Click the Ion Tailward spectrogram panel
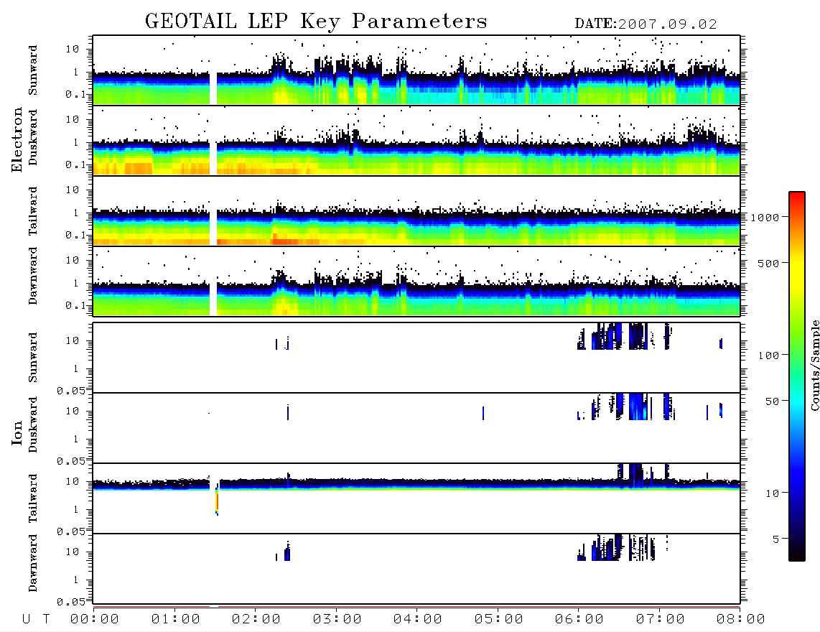This screenshot has width=820, height=632. point(416,498)
